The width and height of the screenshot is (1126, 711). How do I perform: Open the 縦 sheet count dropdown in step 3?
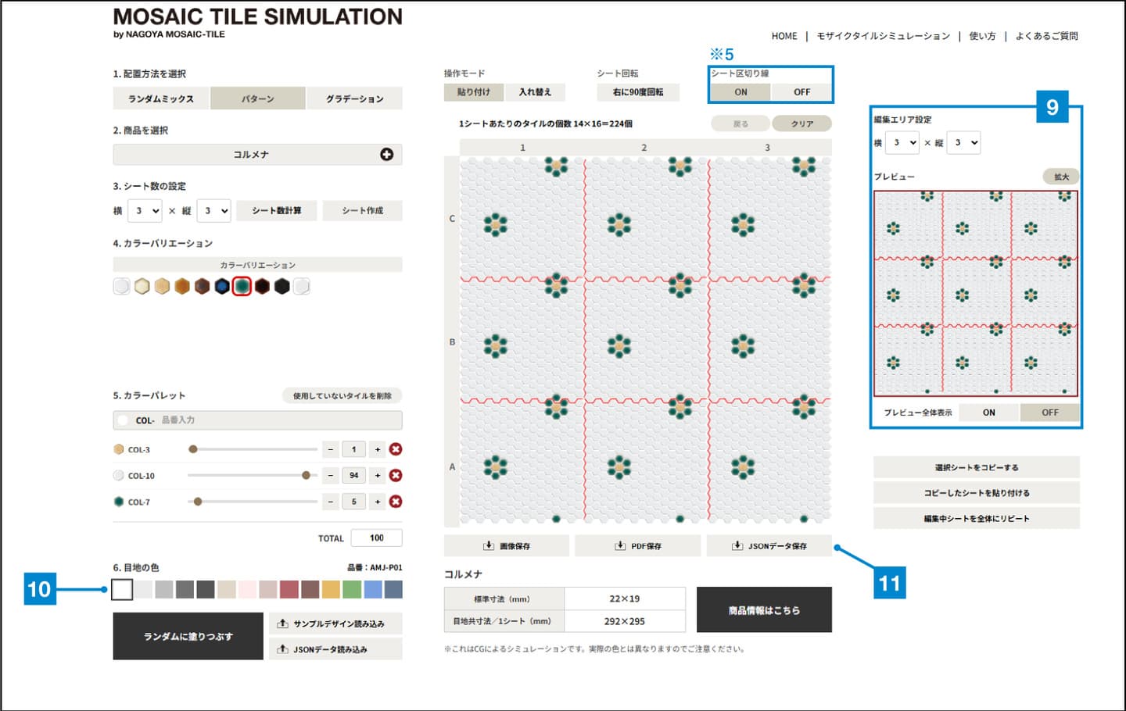click(x=213, y=211)
